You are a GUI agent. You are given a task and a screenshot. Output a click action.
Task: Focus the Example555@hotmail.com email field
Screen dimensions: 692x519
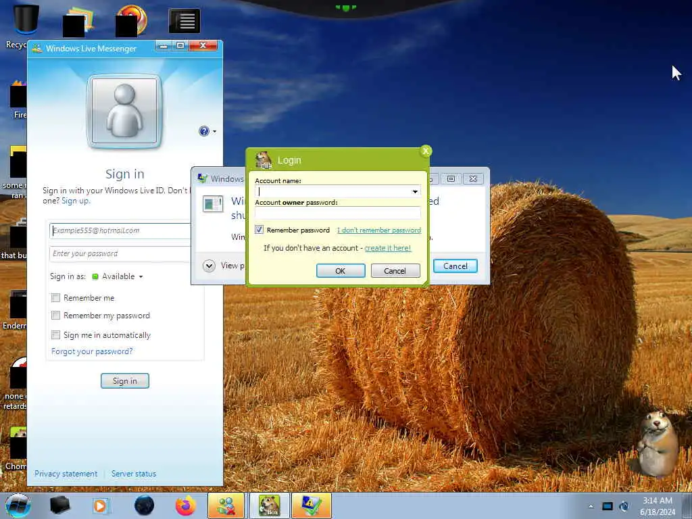120,231
